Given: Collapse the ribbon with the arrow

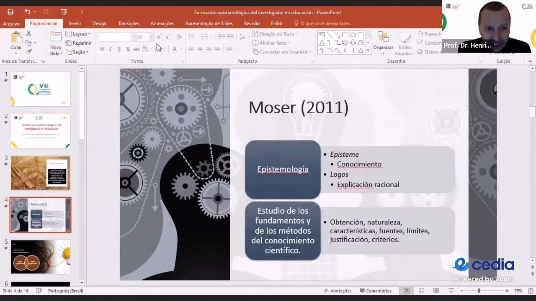Looking at the screenshot, I should [530, 61].
